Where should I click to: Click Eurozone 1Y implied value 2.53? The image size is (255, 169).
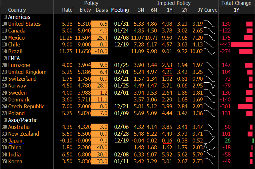point(167,65)
